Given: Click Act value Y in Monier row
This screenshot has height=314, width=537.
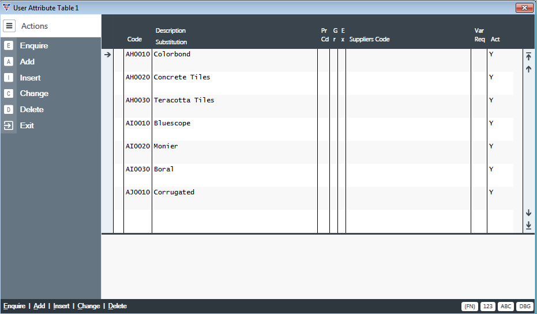Looking at the screenshot, I should point(491,146).
